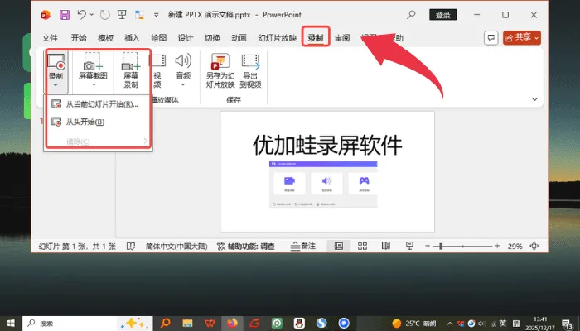Save the presentation with the floppy disk icon
This screenshot has height=331, width=580.
pos(65,15)
